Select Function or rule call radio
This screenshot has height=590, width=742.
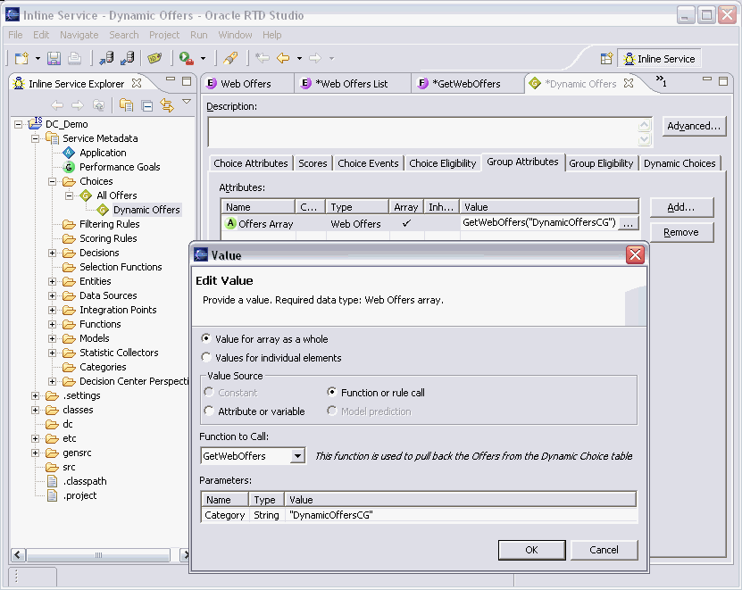pyautogui.click(x=332, y=392)
